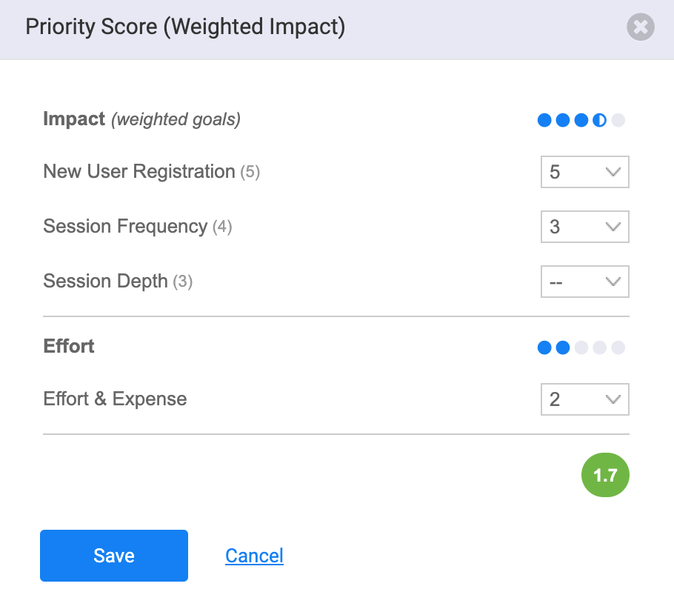The height and width of the screenshot is (612, 674).
Task: Click the half-filled Impact rating dot
Action: coord(600,120)
